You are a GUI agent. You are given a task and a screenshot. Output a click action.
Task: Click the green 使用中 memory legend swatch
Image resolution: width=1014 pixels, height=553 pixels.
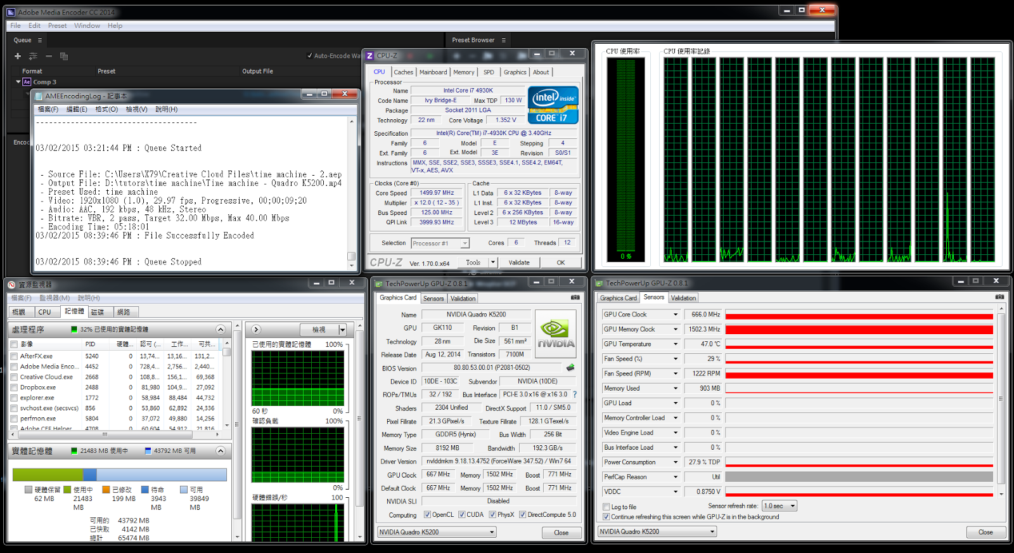pyautogui.click(x=67, y=490)
